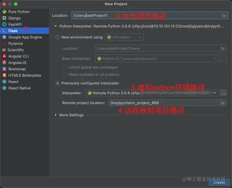Browse folder for venv Location

(223, 48)
